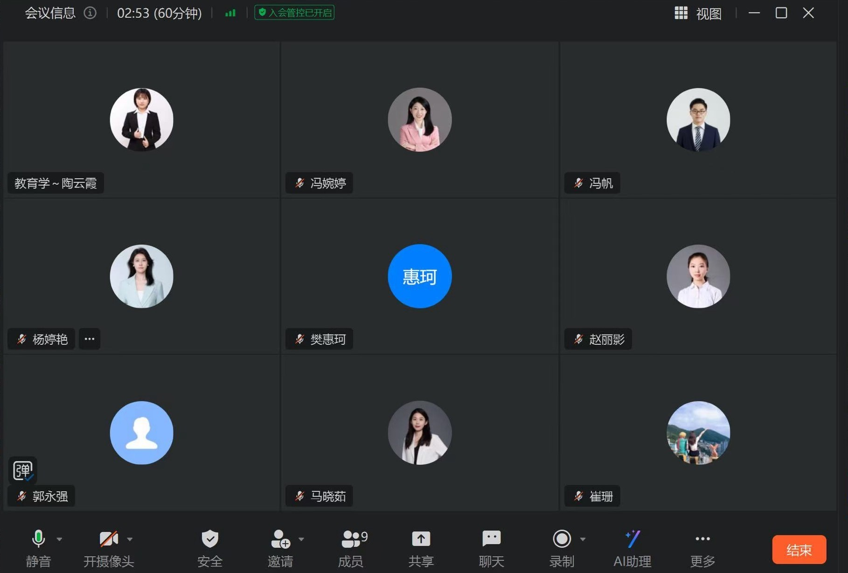Image resolution: width=848 pixels, height=573 pixels.
Task: Launch the AI助理 assistant
Action: coord(632,539)
